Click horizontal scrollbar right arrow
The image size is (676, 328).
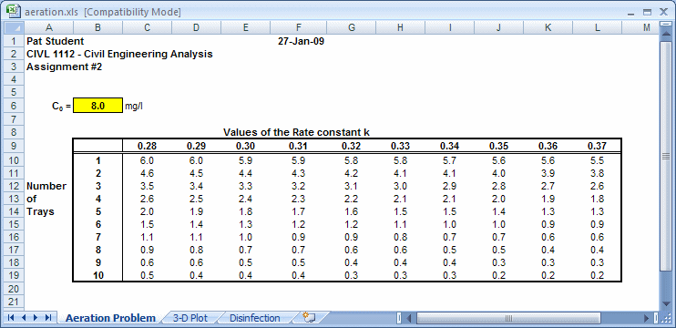[647, 318]
